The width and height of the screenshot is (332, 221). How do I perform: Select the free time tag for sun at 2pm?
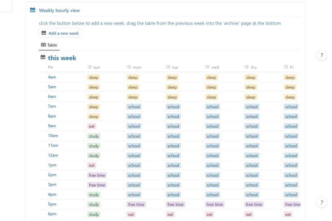97,175
